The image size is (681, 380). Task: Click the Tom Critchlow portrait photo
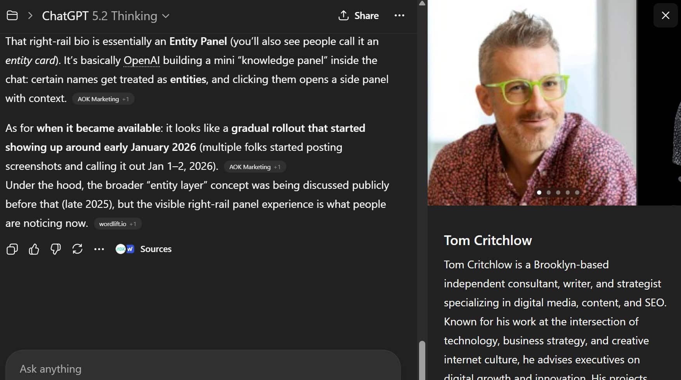pyautogui.click(x=532, y=101)
